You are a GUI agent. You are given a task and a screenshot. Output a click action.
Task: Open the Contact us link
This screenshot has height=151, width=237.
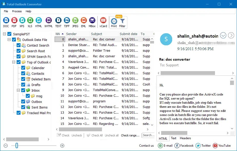[x=146, y=145]
